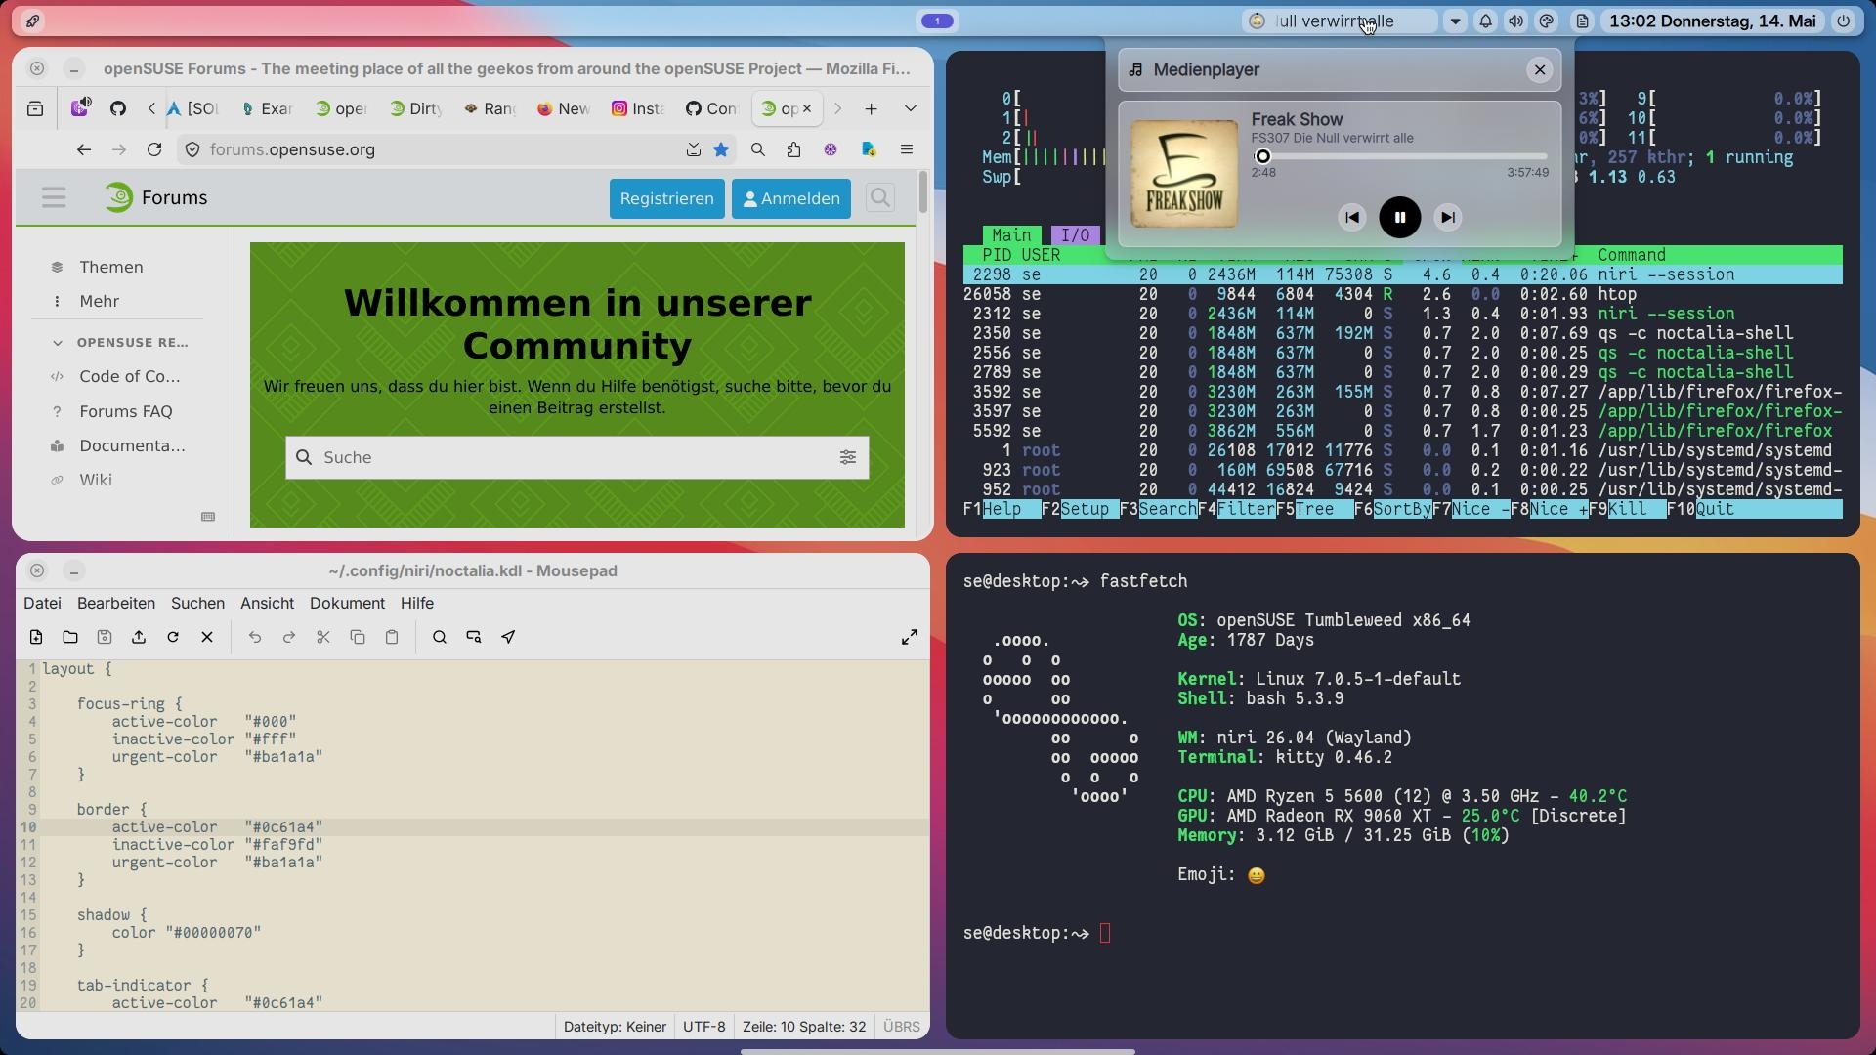Viewport: 1876px width, 1055px height.
Task: Open a new Firefox tab
Action: 871,108
